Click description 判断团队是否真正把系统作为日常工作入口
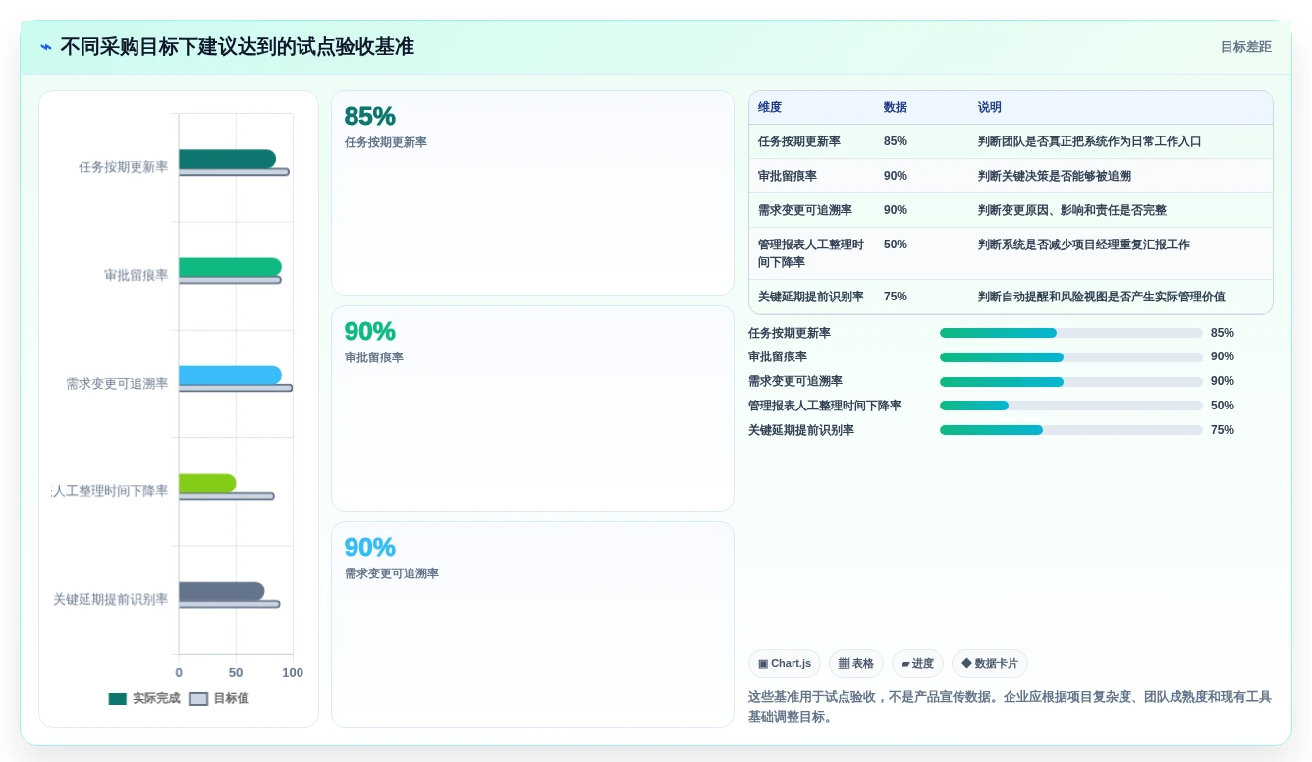 1090,141
